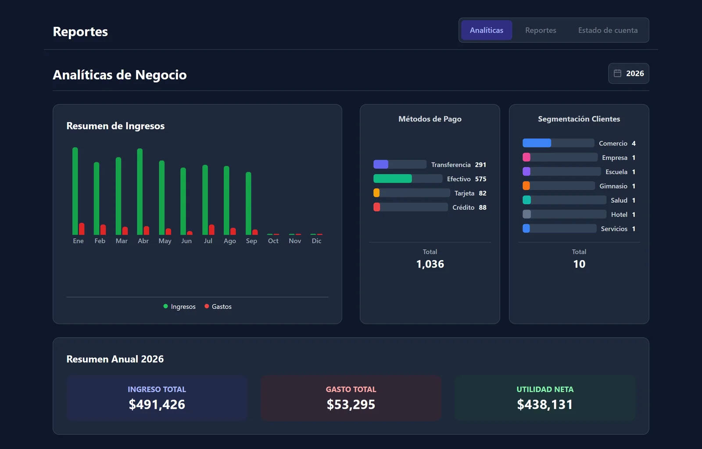
Task: Click the Servicios segment bar
Action: coord(559,228)
